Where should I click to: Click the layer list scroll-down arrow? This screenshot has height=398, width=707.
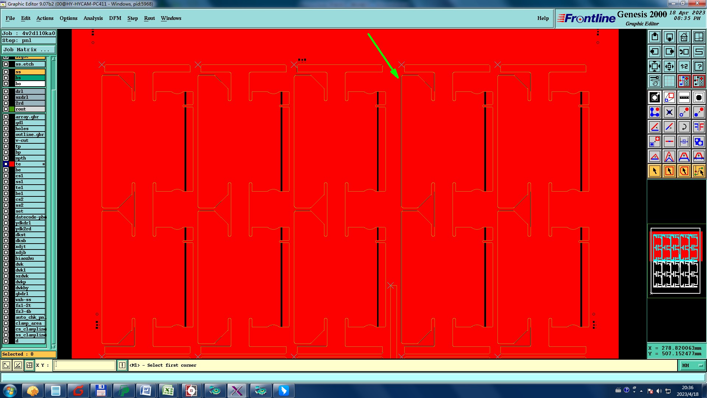(x=53, y=346)
